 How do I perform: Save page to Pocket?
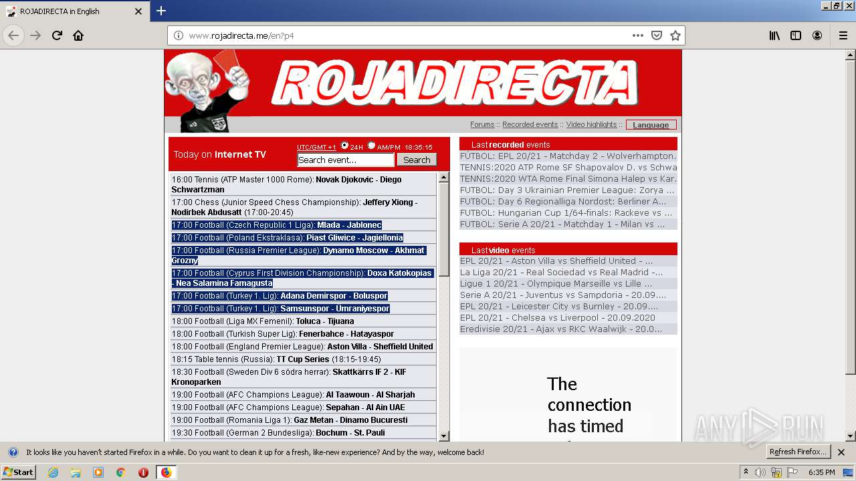tap(657, 35)
